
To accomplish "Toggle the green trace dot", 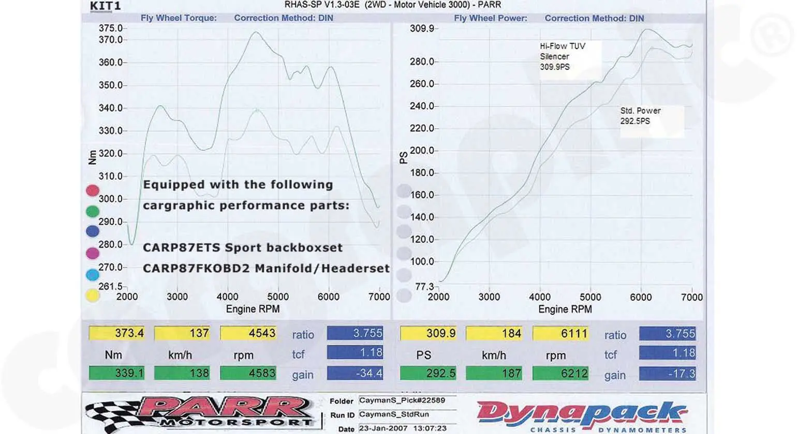I will click(92, 211).
